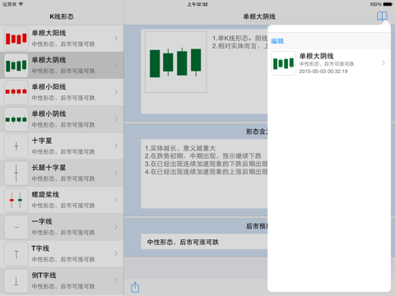The height and width of the screenshot is (296, 395).
Task: Tap the 上午12:32 clock in status bar
Action: [197, 4]
